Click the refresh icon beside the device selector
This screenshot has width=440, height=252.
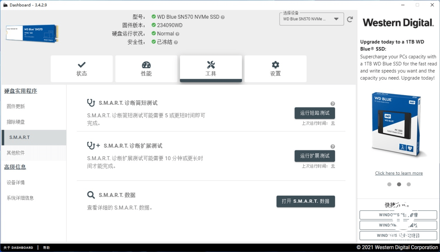coord(350,19)
